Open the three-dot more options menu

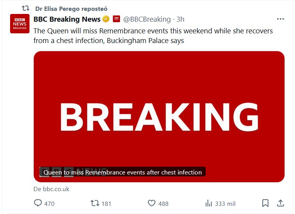[x=280, y=19]
